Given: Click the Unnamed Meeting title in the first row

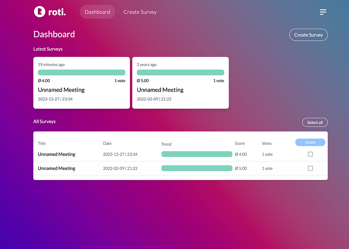Looking at the screenshot, I should [x=56, y=154].
